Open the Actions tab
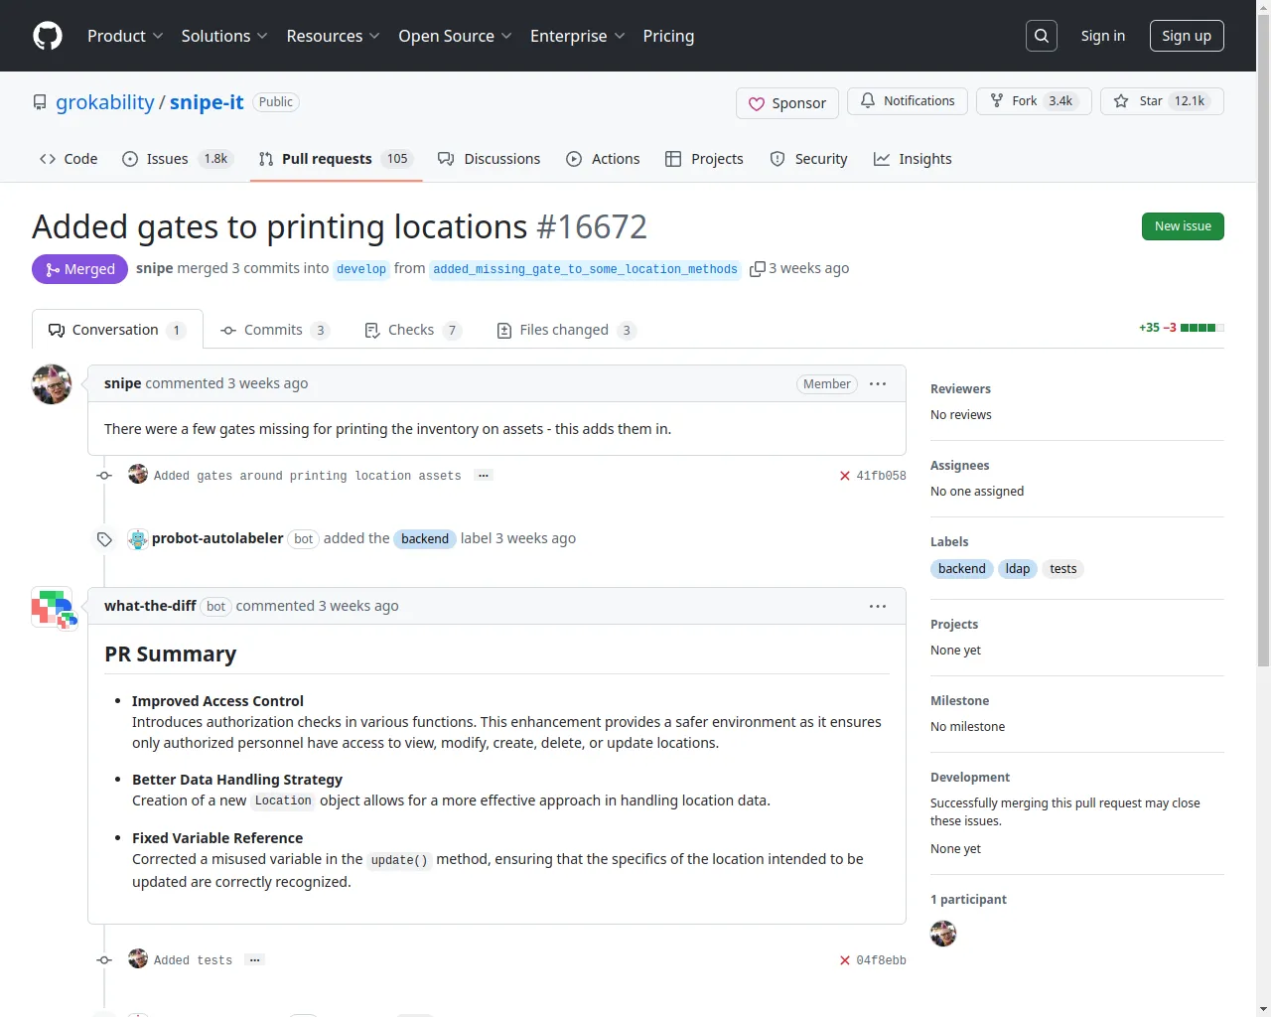Screen dimensions: 1271x1017 603,159
